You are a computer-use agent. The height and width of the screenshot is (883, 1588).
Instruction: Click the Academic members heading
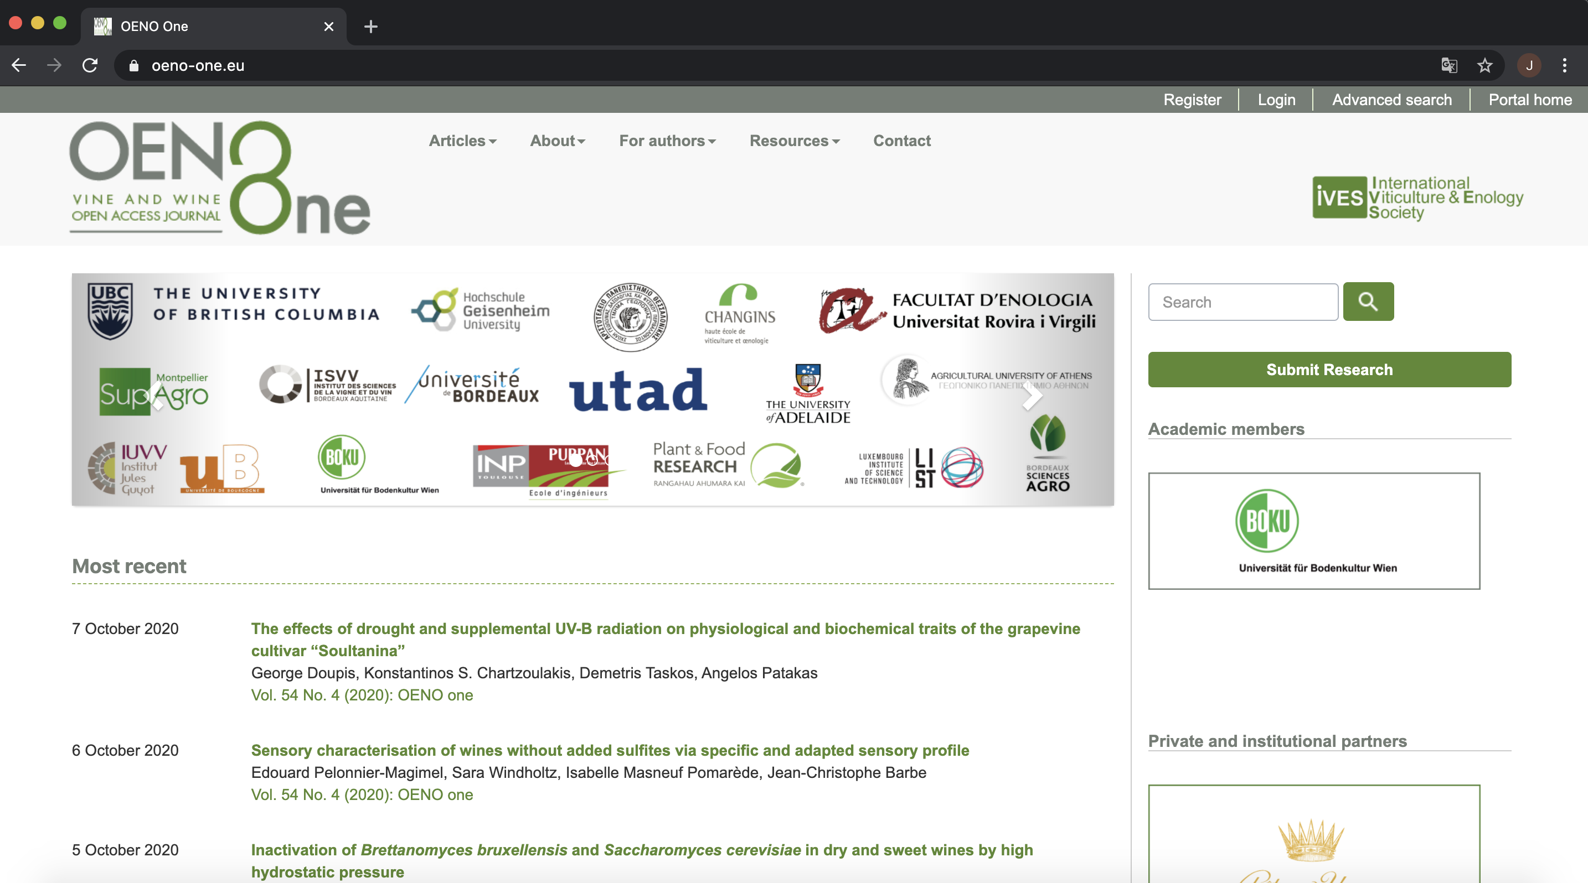pyautogui.click(x=1226, y=429)
